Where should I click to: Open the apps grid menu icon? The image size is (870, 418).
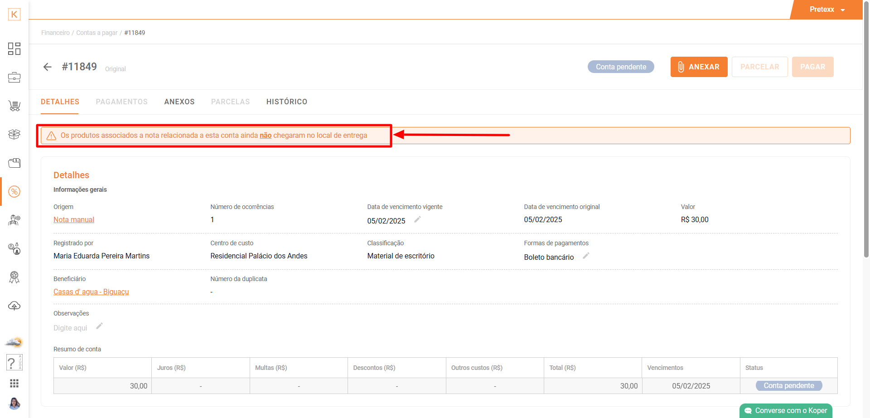tap(14, 384)
